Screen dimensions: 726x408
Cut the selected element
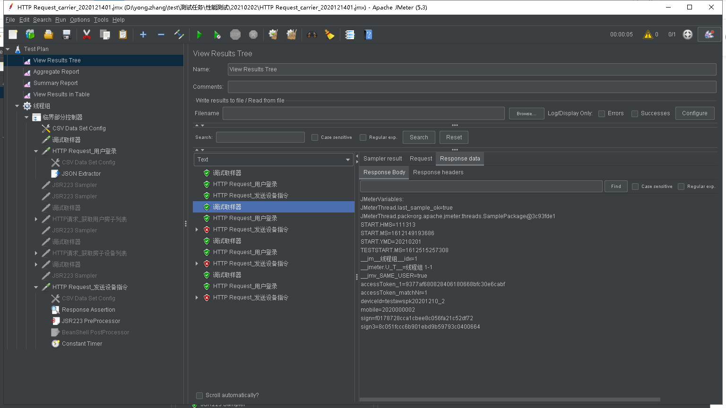(86, 34)
